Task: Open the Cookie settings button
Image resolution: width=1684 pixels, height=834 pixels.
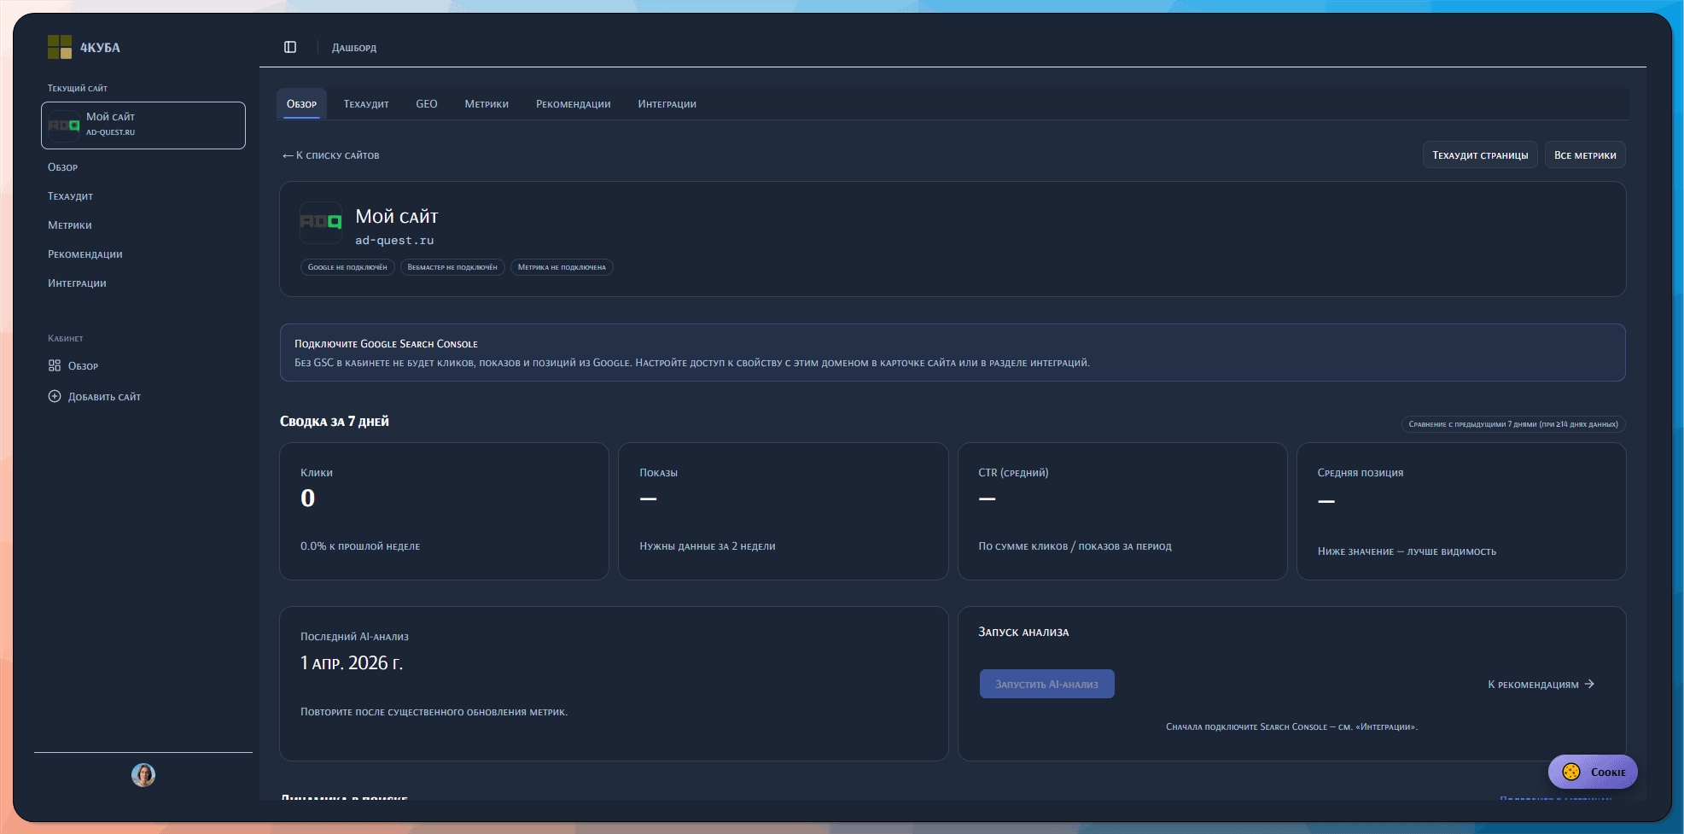Action: pyautogui.click(x=1593, y=772)
